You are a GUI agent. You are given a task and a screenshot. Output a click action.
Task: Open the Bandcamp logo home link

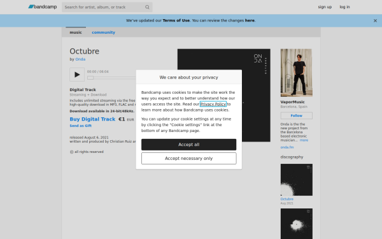pyautogui.click(x=43, y=7)
